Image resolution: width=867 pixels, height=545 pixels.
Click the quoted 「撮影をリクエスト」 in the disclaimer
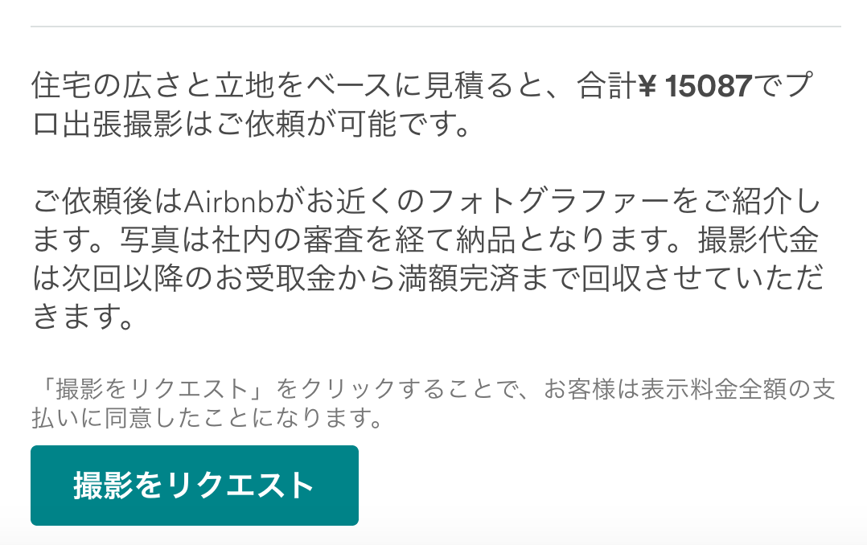154,389
